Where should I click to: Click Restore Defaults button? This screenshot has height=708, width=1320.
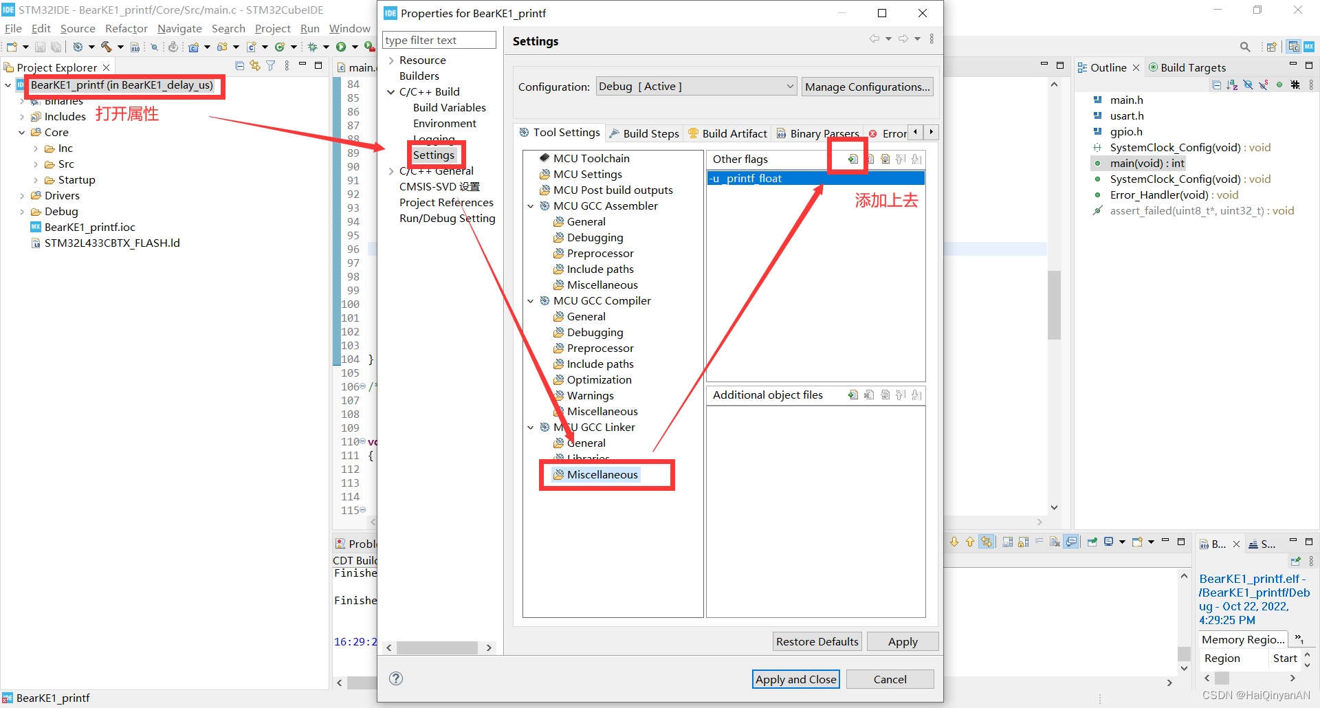(817, 641)
